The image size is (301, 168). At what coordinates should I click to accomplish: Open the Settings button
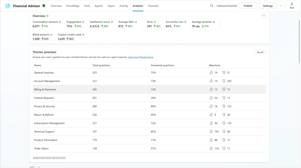click(268, 6)
